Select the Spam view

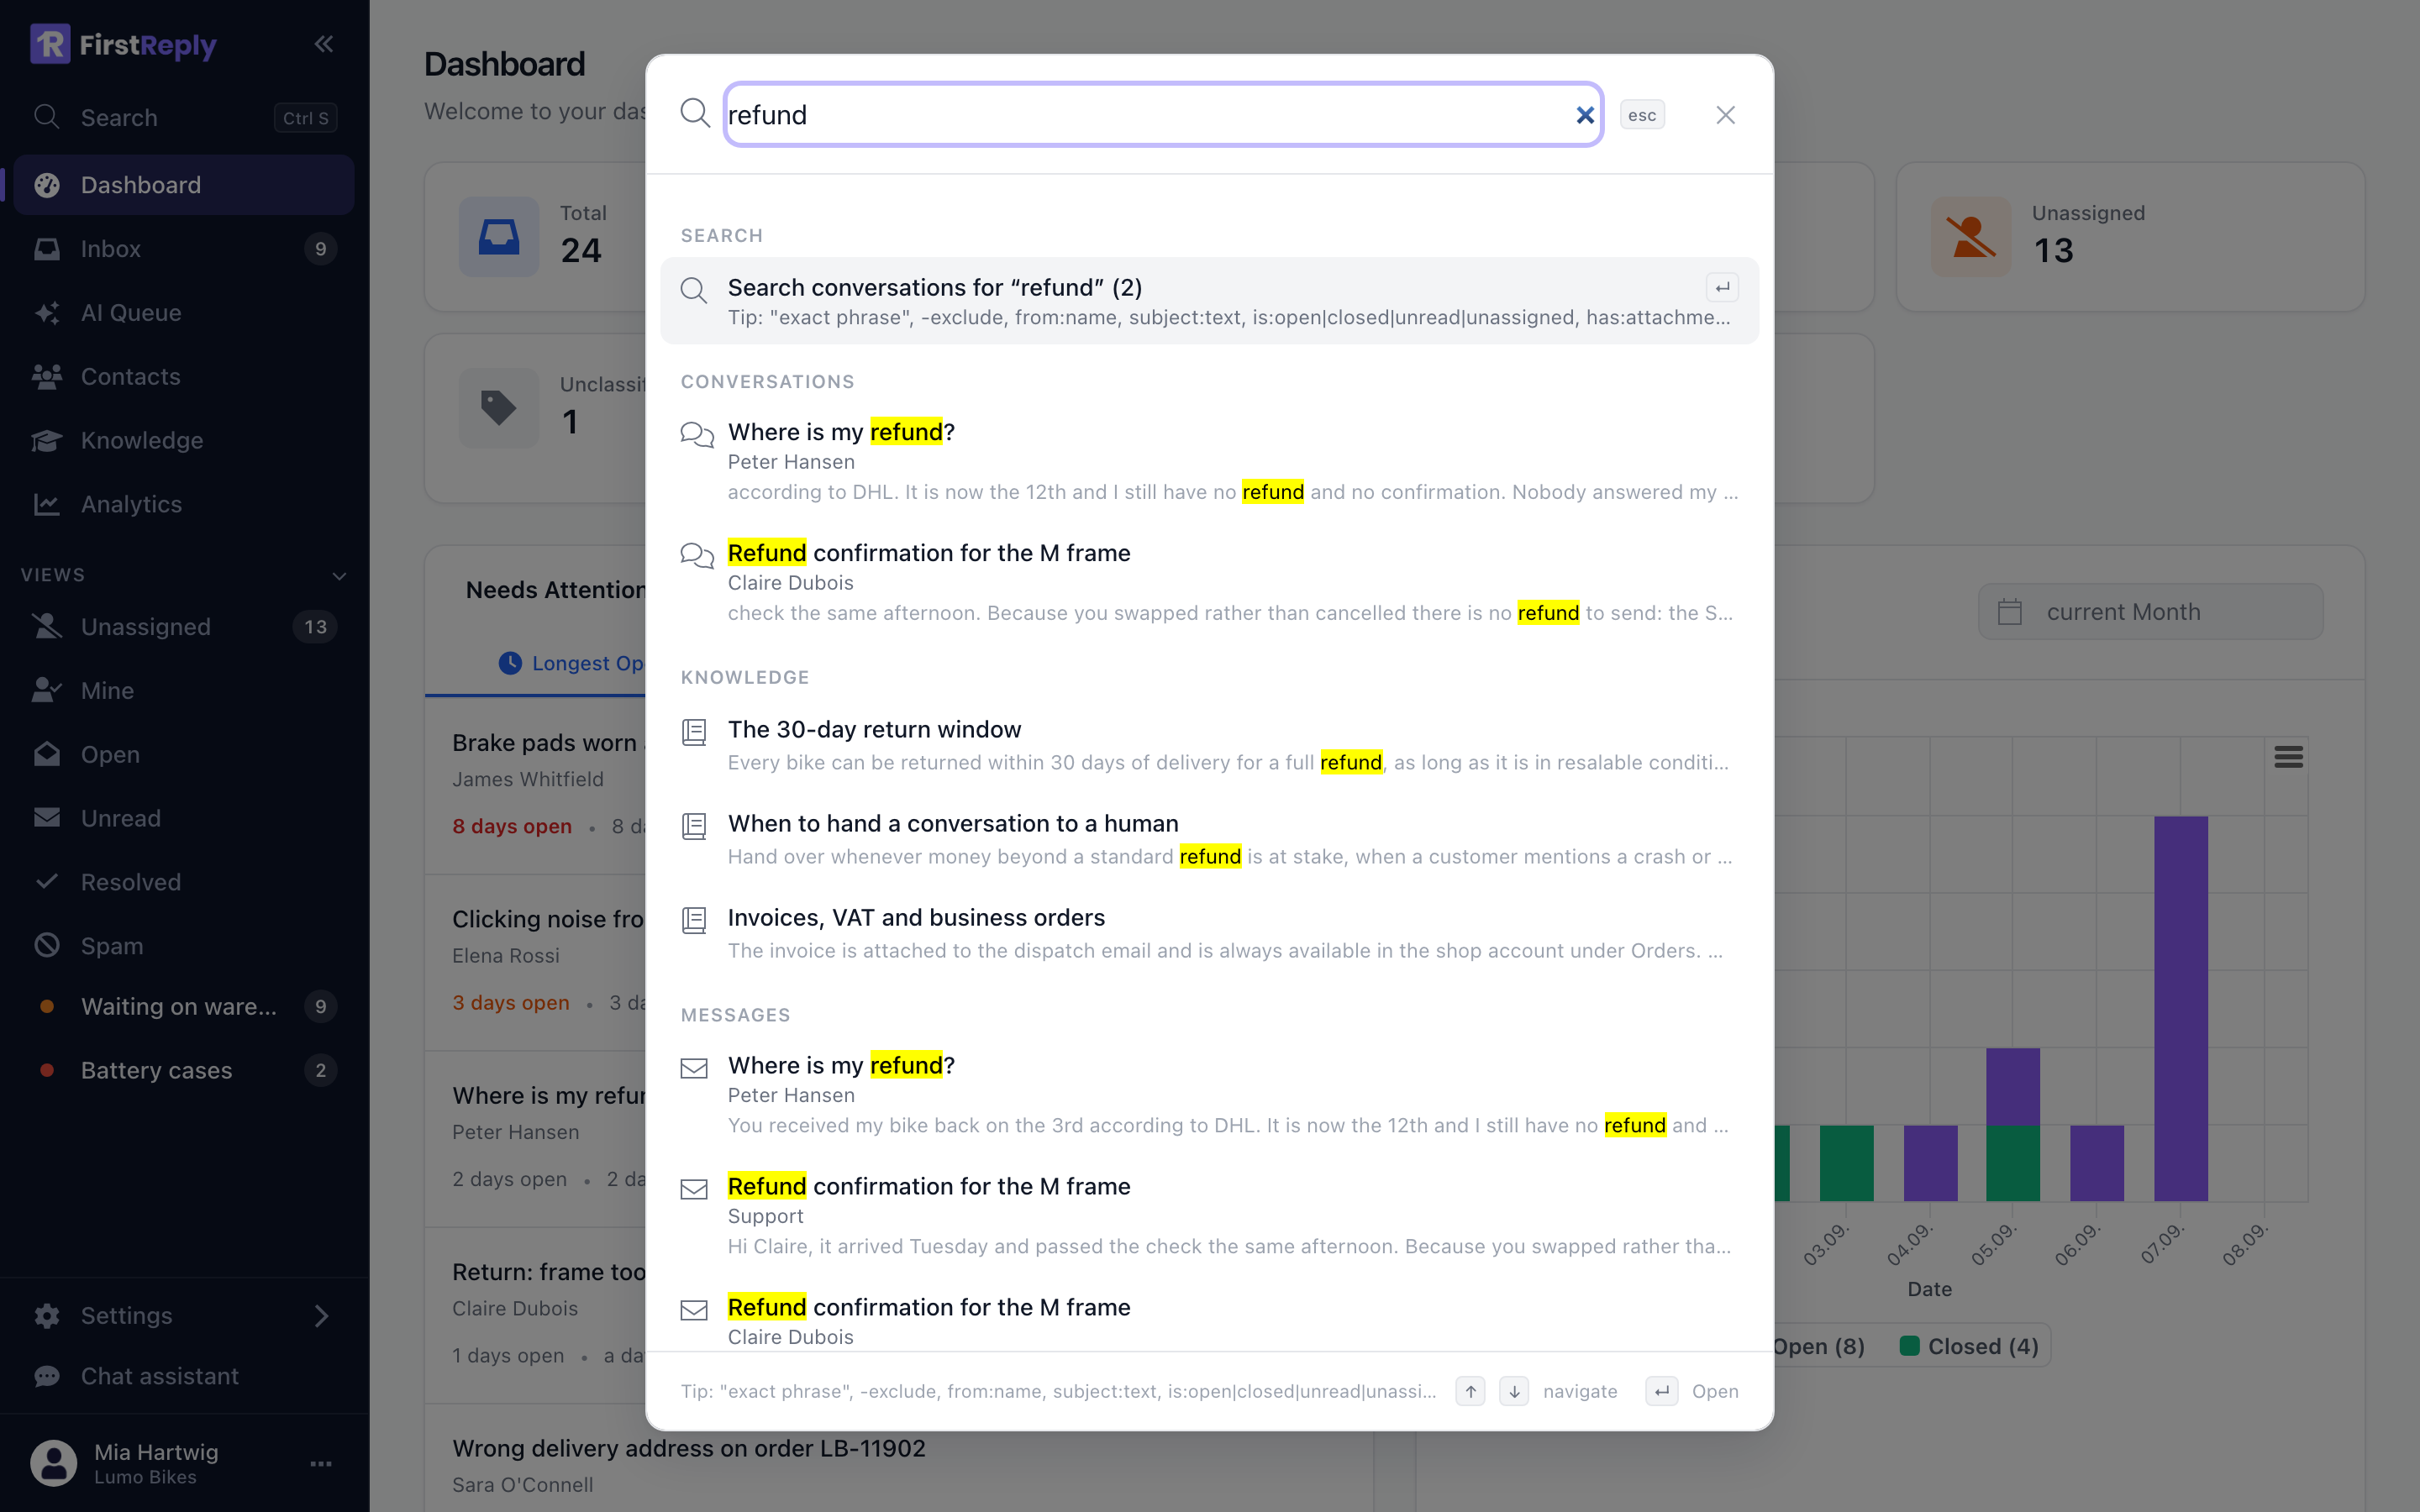(184, 946)
